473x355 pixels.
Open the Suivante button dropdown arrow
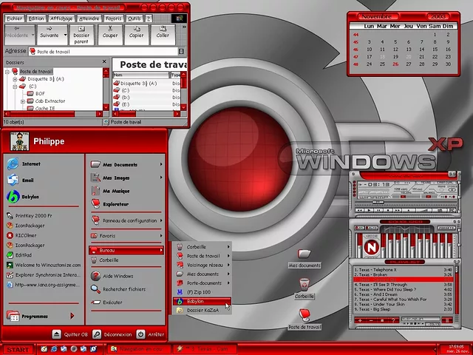[x=66, y=34]
